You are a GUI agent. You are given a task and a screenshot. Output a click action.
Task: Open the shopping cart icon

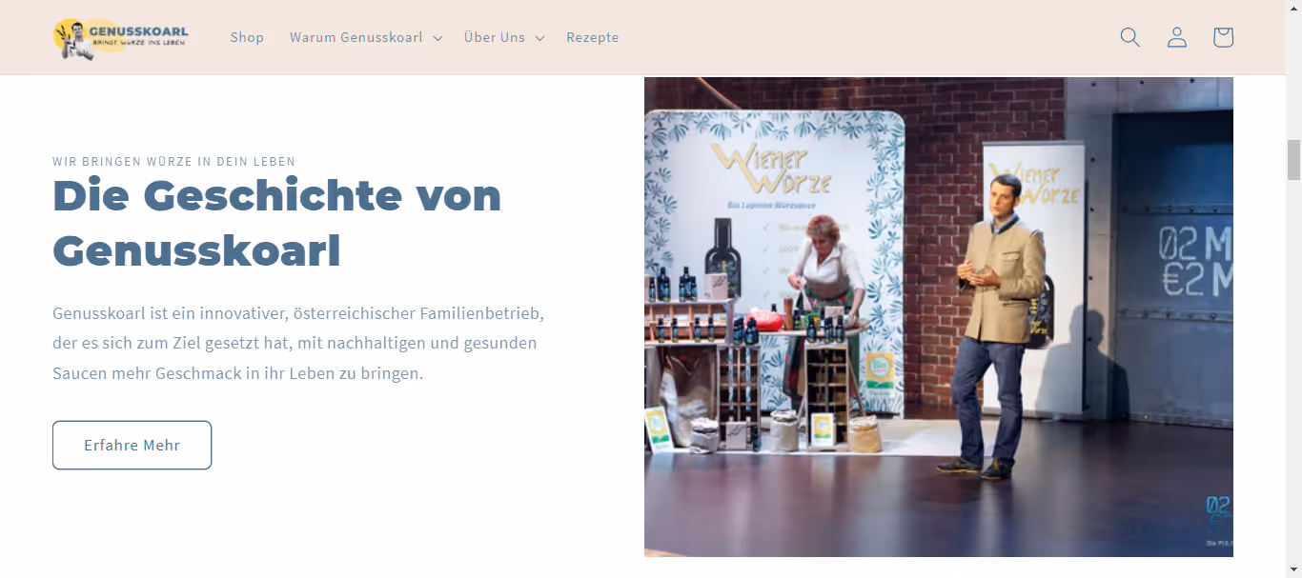coord(1223,37)
